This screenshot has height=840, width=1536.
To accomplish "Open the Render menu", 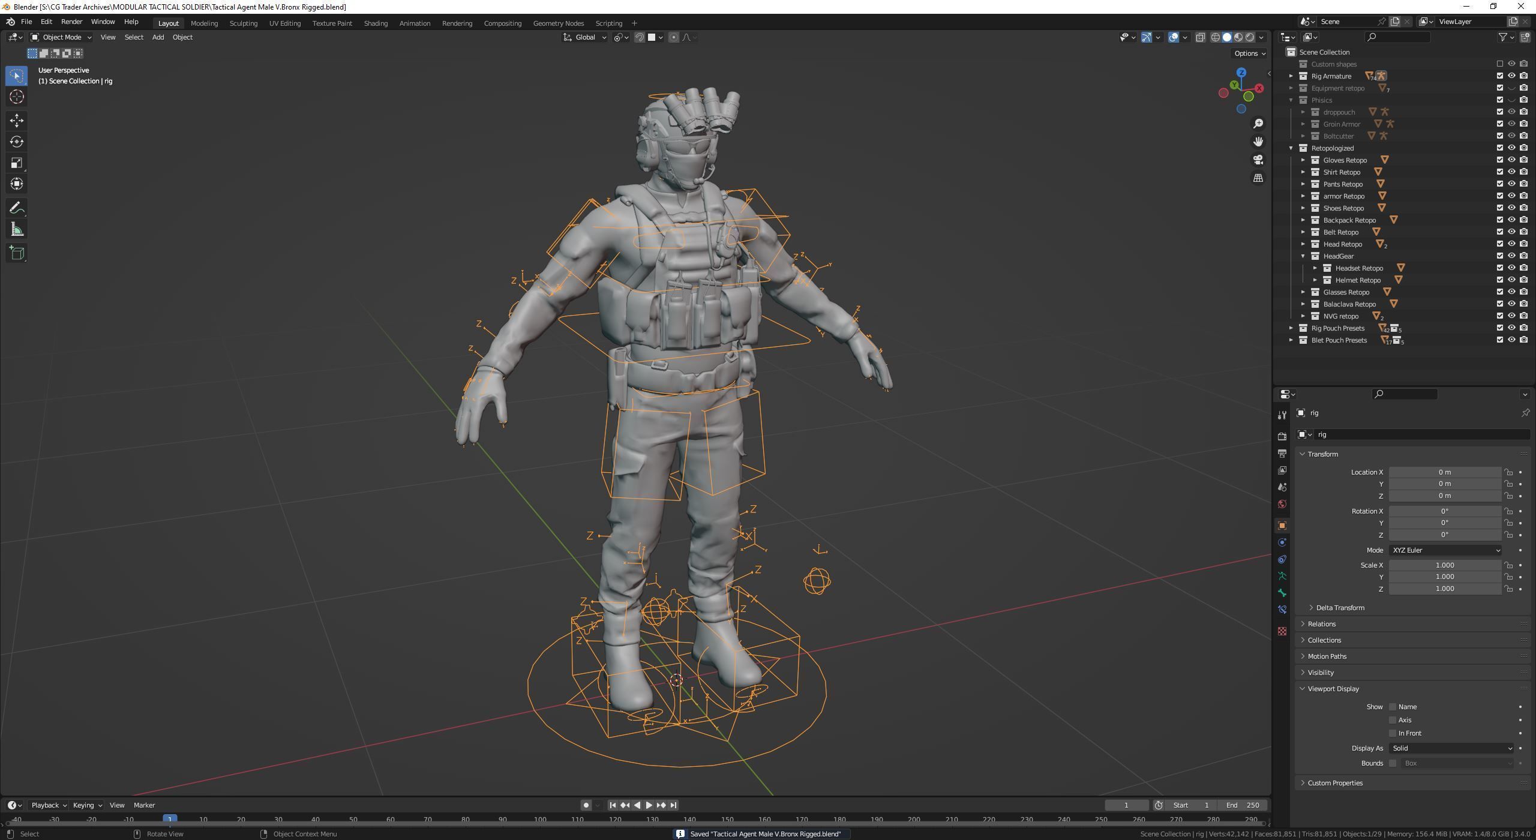I will [71, 22].
